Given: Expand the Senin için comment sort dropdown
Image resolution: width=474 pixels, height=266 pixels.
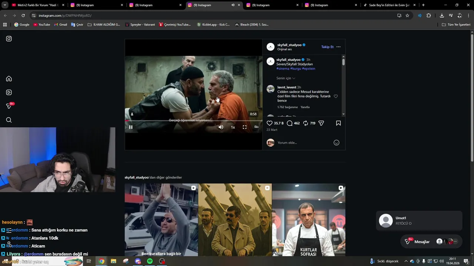Looking at the screenshot, I should (x=286, y=78).
